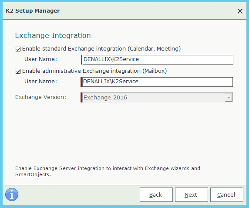The height and width of the screenshot is (208, 249).
Task: Close the K2 Setup Manager window
Action: [x=240, y=11]
